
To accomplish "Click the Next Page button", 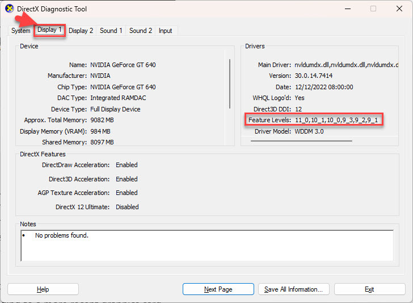I will (x=218, y=289).
